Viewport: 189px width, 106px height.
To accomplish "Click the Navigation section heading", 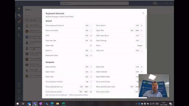I will tap(50, 62).
